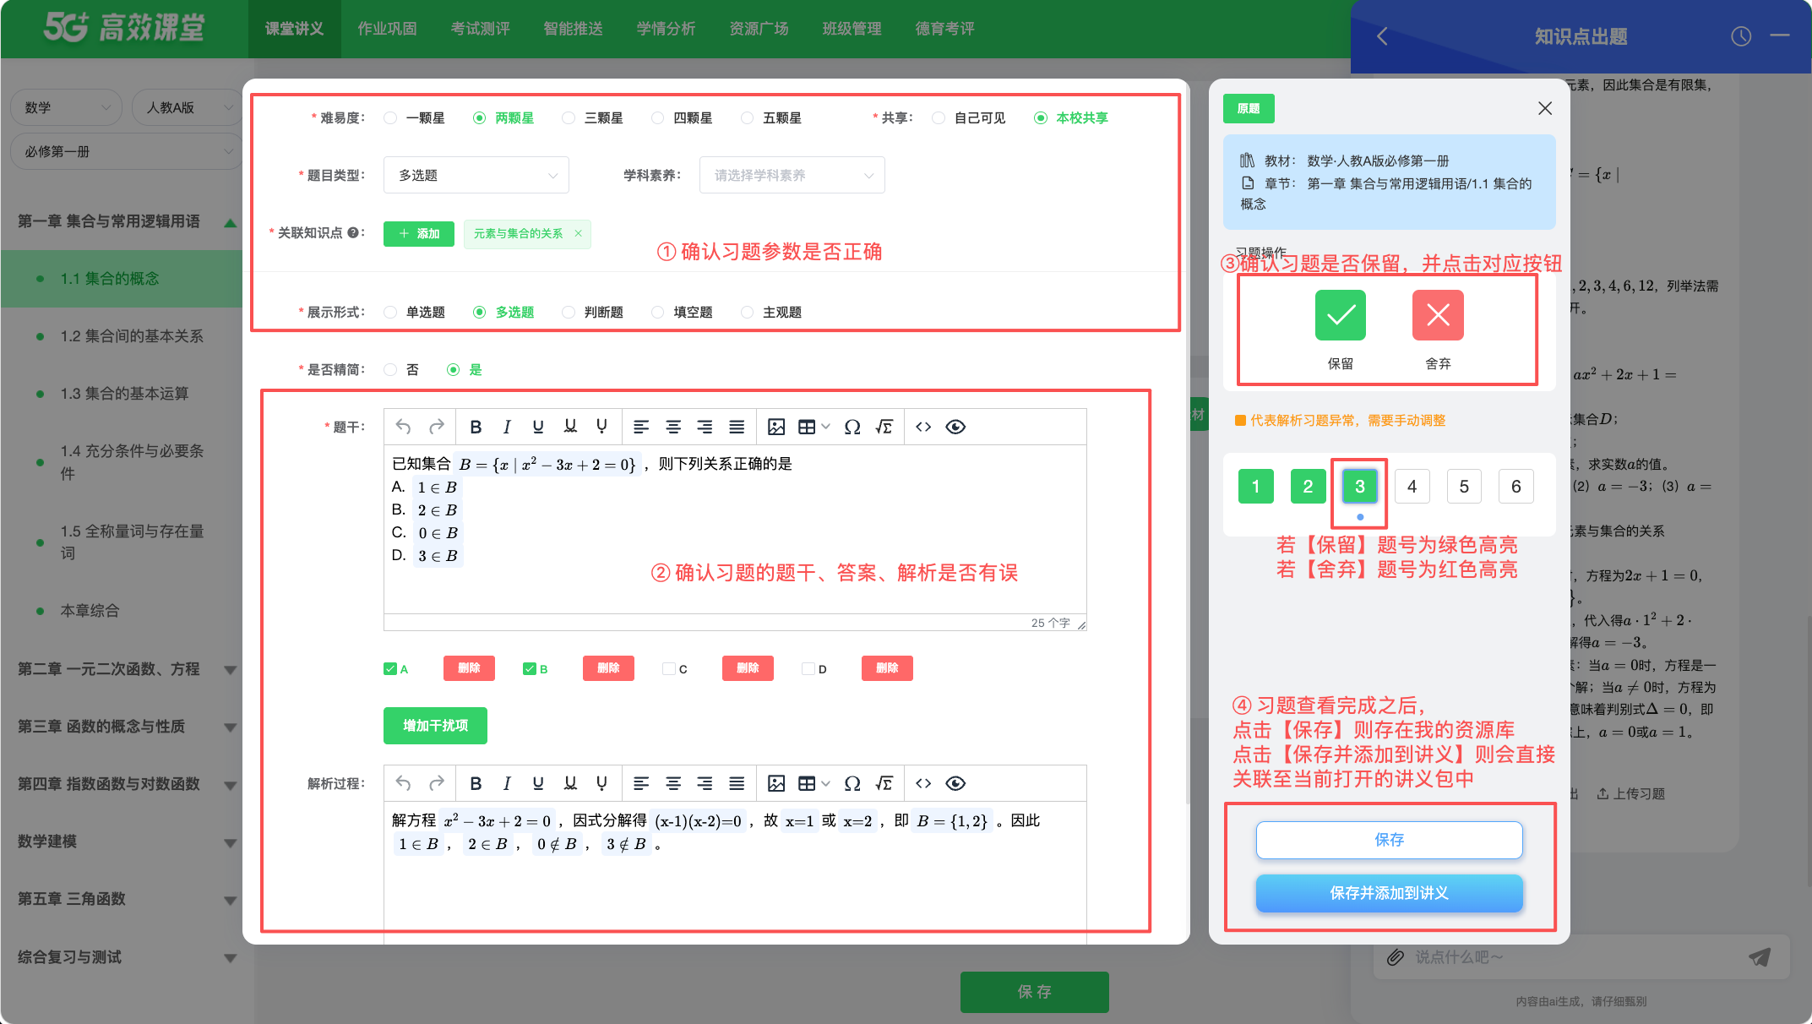Align left in the 题干 editor

pyautogui.click(x=641, y=427)
